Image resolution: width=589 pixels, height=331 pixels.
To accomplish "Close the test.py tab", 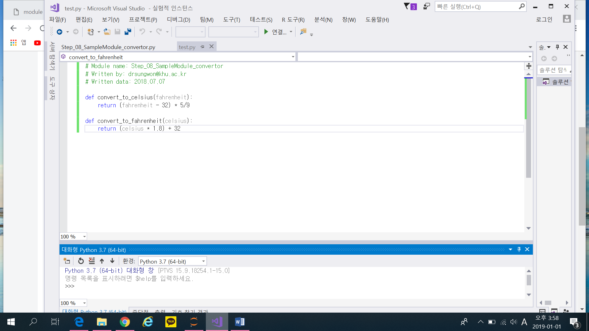I will [211, 46].
